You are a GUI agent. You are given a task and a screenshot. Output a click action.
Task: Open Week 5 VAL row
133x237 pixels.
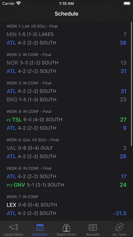[x=66, y=148]
